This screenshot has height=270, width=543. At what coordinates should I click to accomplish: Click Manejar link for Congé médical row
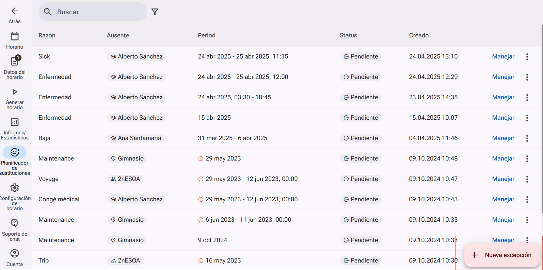pyautogui.click(x=503, y=199)
